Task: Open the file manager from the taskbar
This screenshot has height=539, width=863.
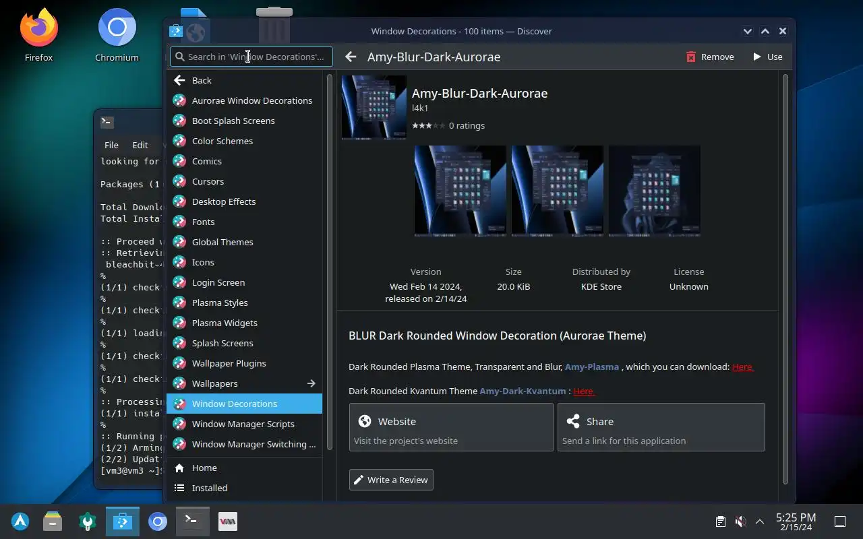Action: click(x=53, y=521)
